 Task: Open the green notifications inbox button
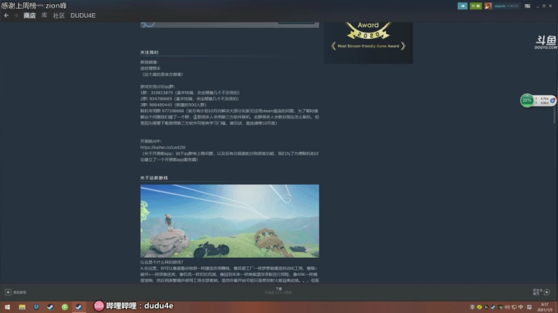click(475, 6)
